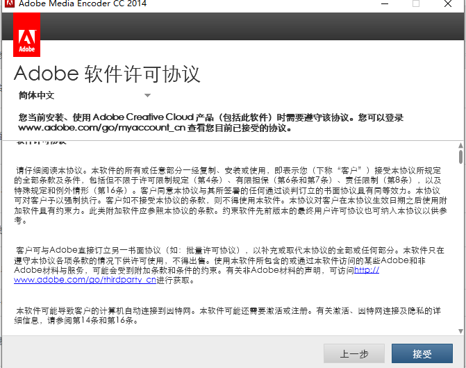Click the www.adobe.com/go/myaccount_cn text
The image size is (466, 368).
pos(102,128)
